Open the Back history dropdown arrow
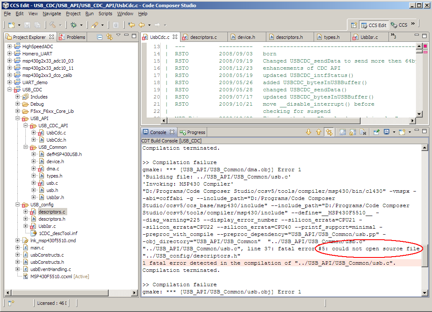 point(149,25)
